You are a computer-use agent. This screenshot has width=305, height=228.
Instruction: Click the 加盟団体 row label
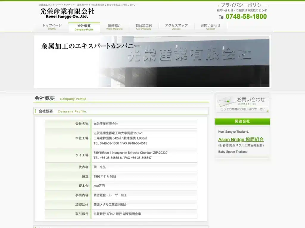[x=82, y=205]
